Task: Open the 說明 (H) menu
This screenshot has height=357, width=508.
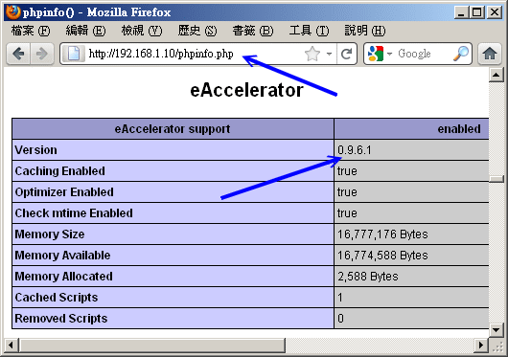Action: [365, 31]
